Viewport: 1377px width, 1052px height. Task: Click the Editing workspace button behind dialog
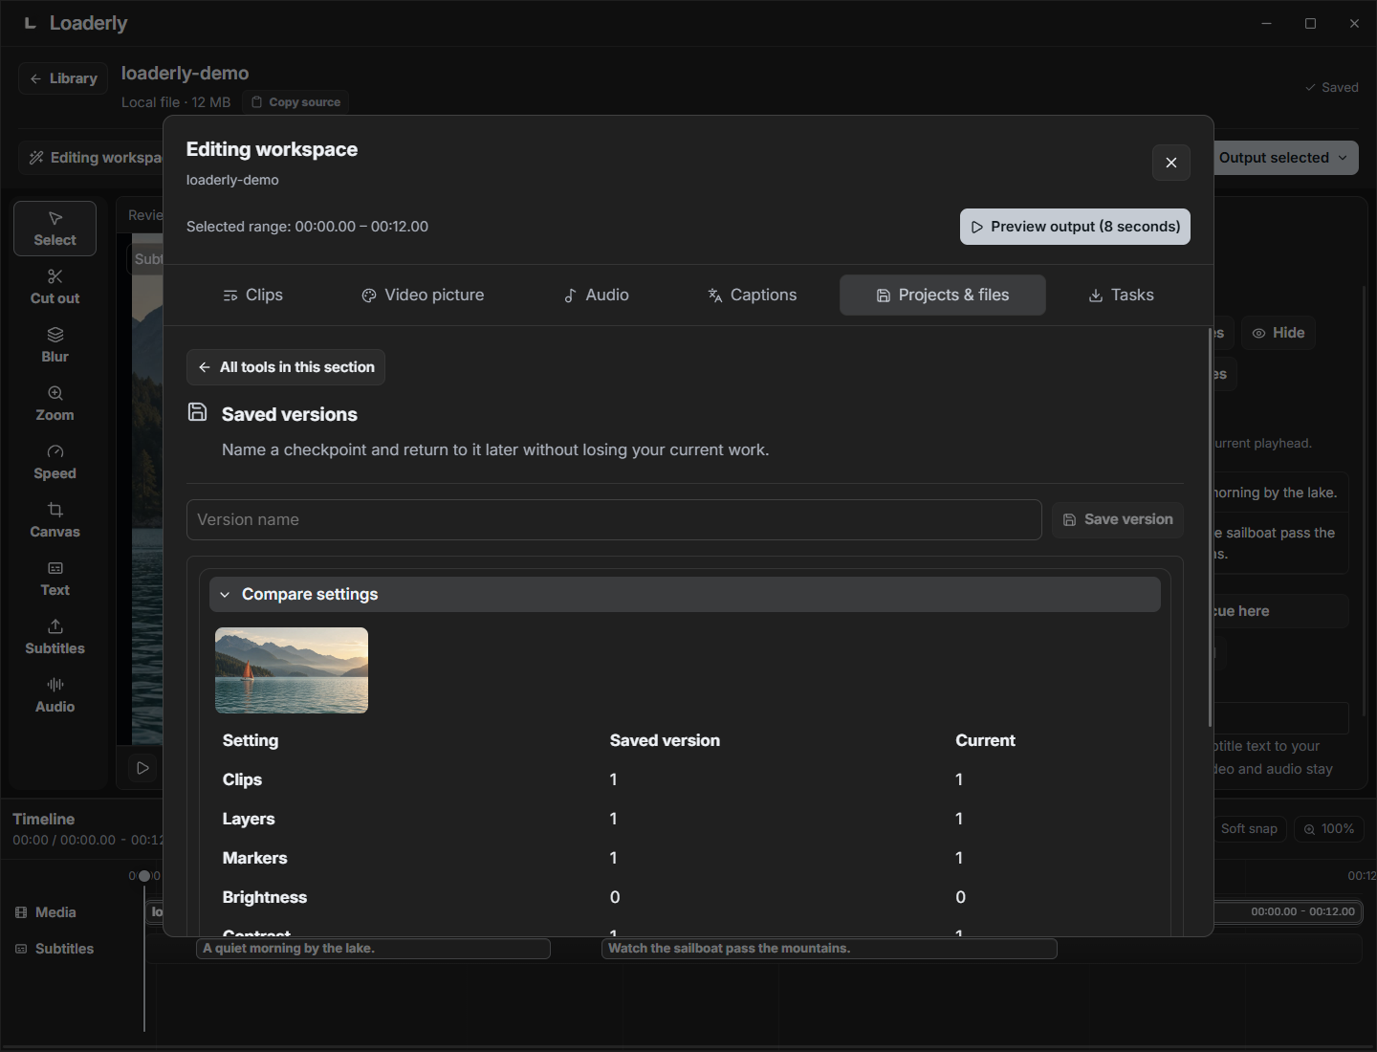pos(92,158)
